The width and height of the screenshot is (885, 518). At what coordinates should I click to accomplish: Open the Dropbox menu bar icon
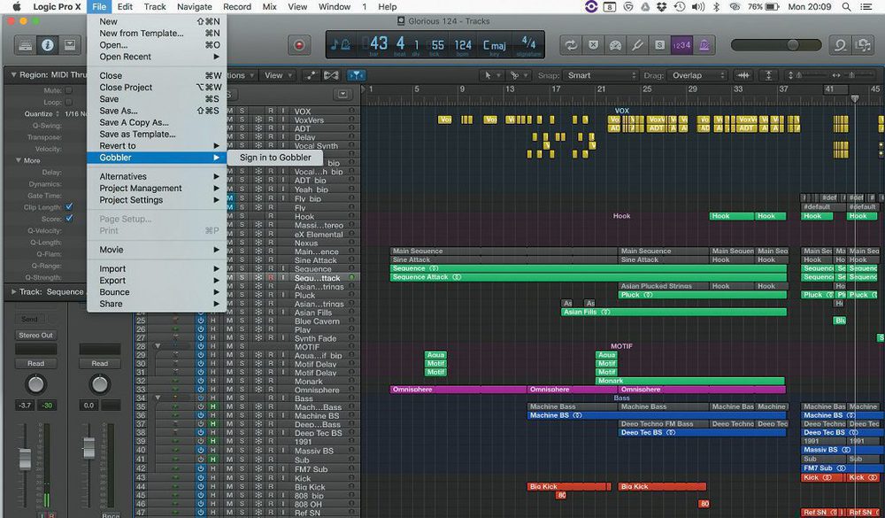pyautogui.click(x=662, y=7)
